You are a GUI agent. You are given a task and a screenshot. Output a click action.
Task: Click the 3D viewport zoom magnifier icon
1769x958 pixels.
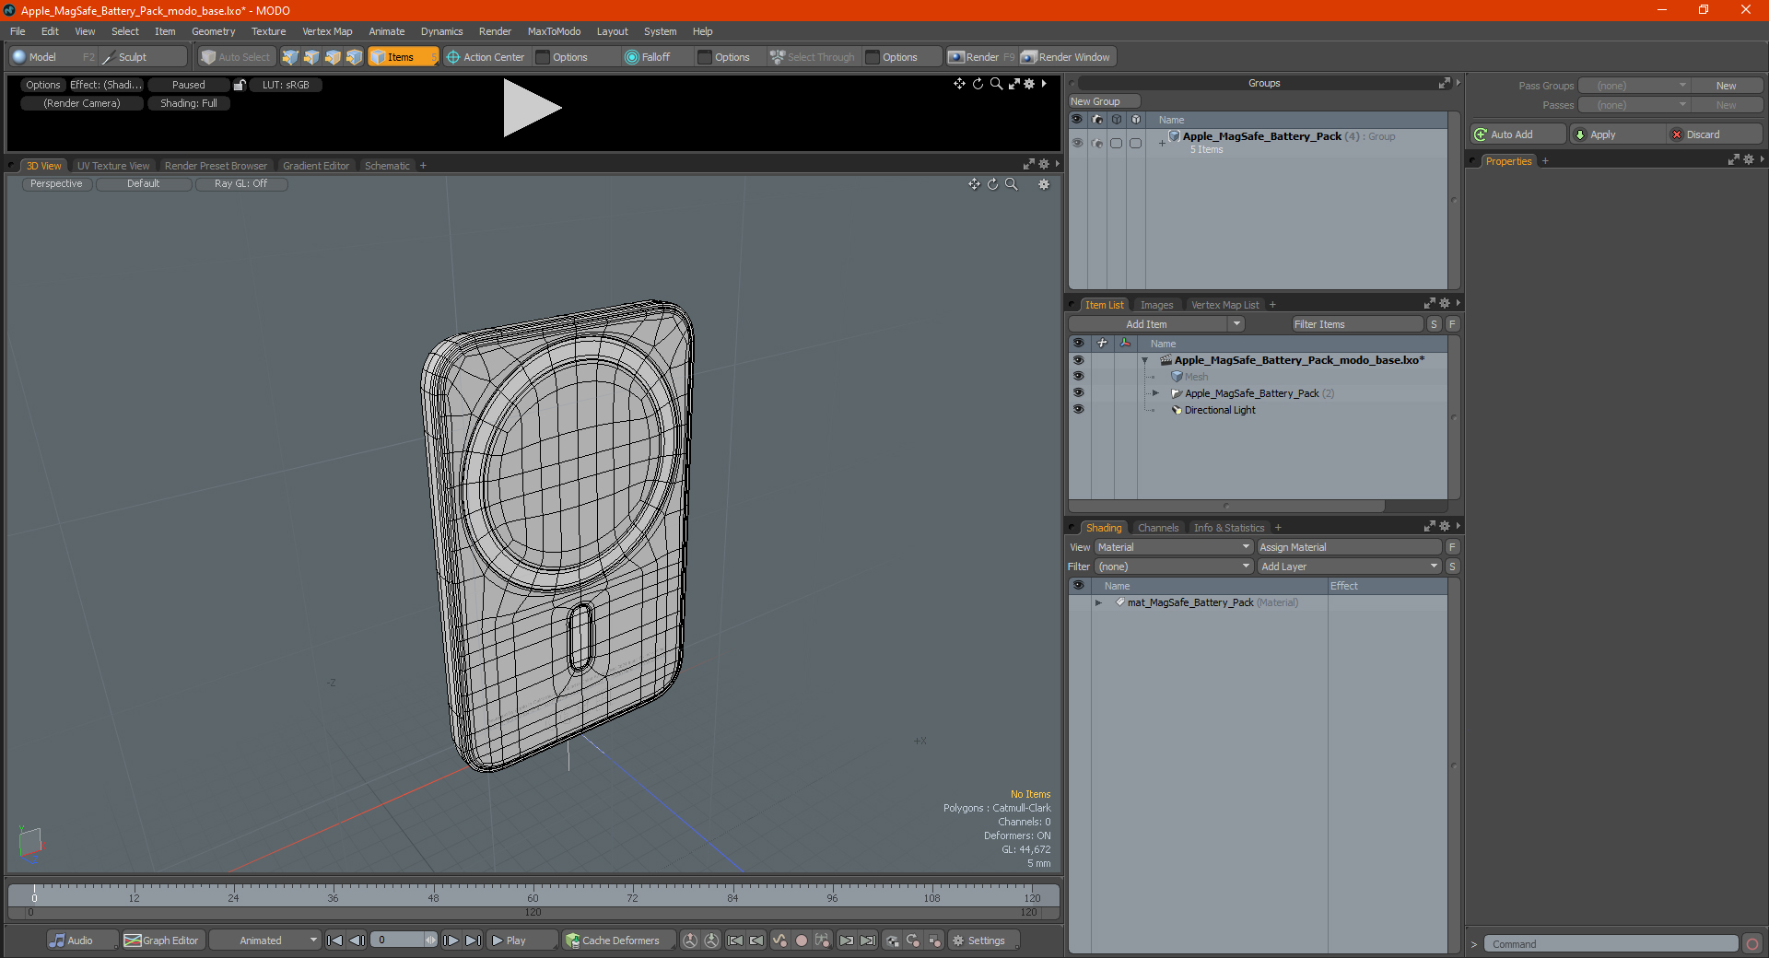[x=1011, y=184]
